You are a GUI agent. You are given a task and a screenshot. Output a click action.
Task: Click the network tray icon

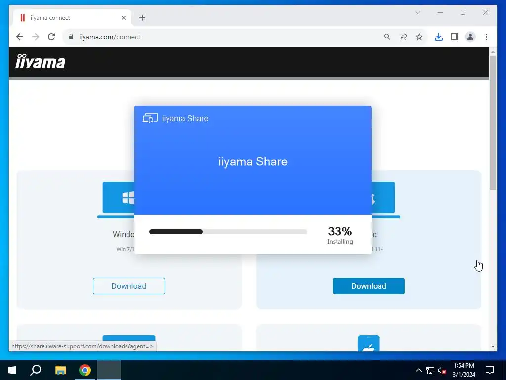click(x=430, y=370)
